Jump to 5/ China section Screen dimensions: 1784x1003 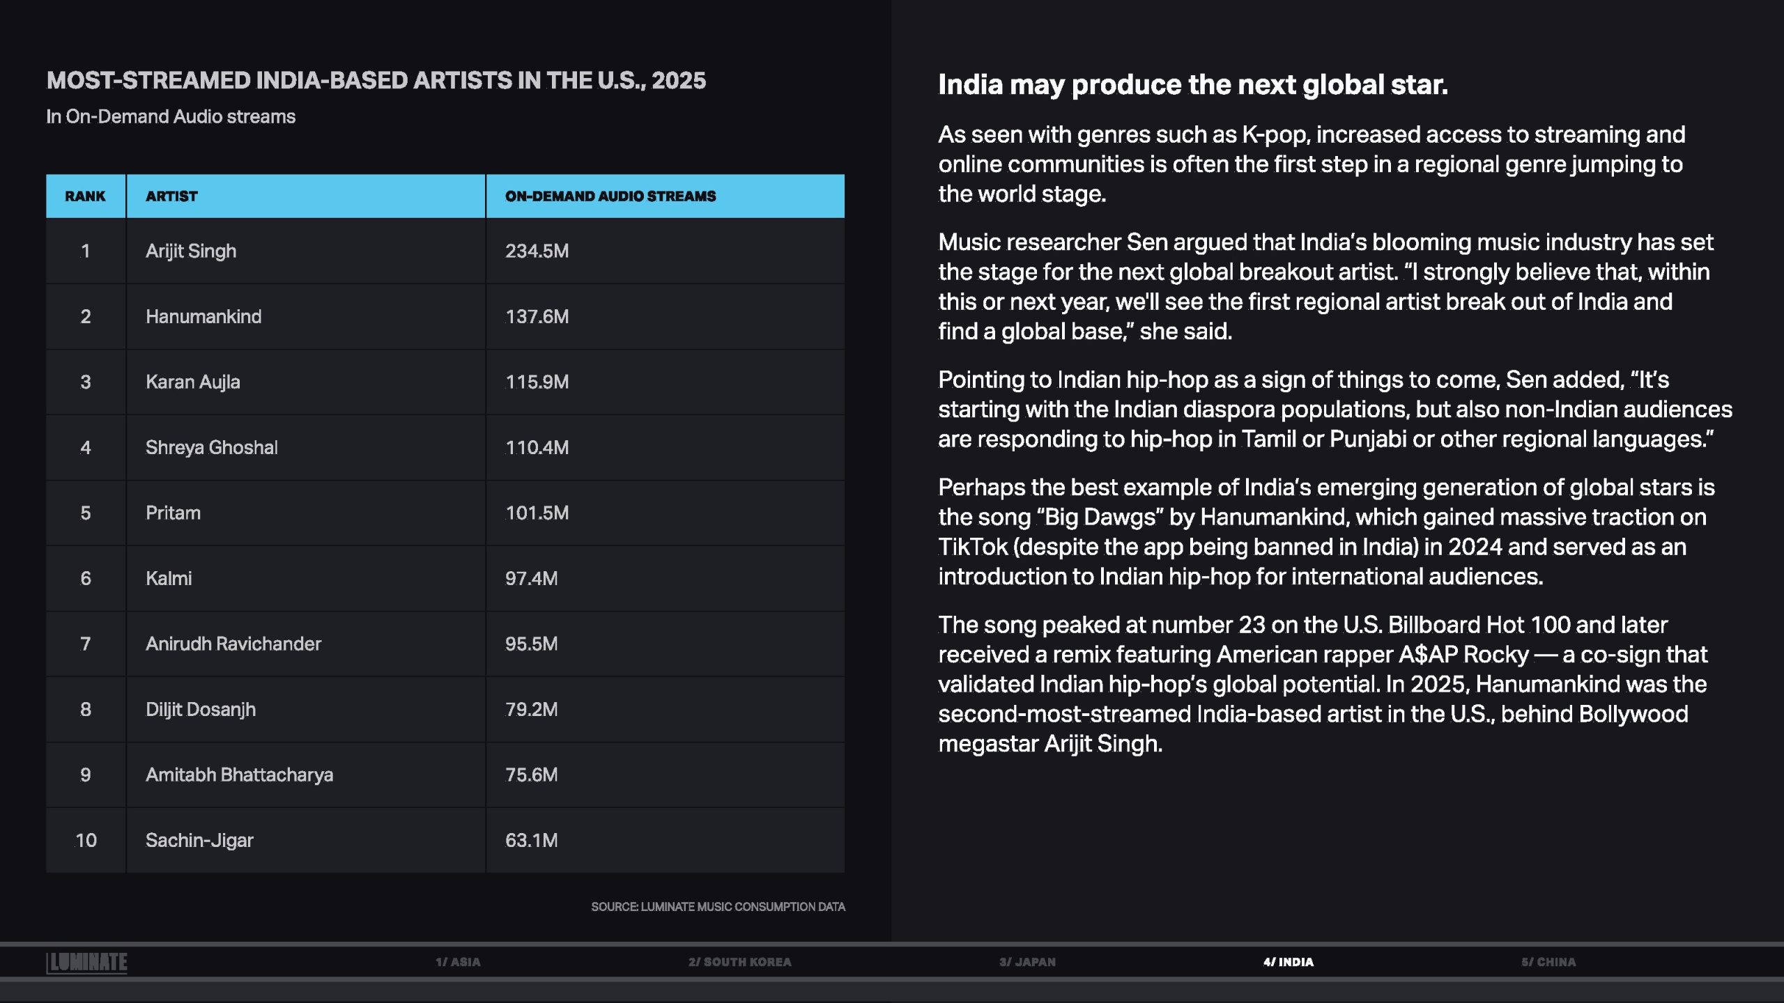click(1548, 962)
